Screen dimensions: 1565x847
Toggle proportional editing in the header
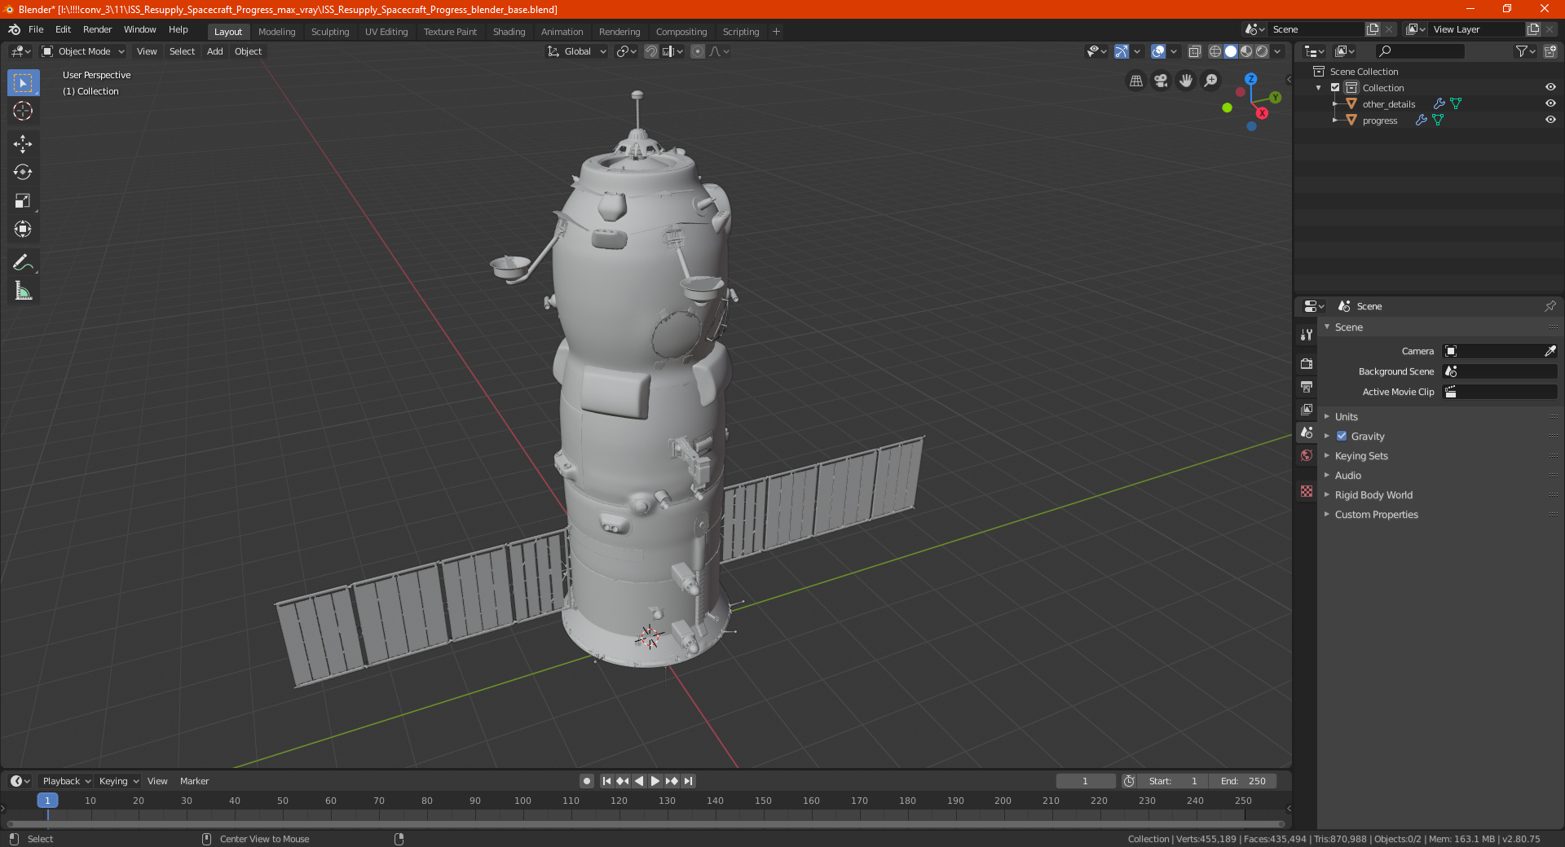[x=698, y=51]
